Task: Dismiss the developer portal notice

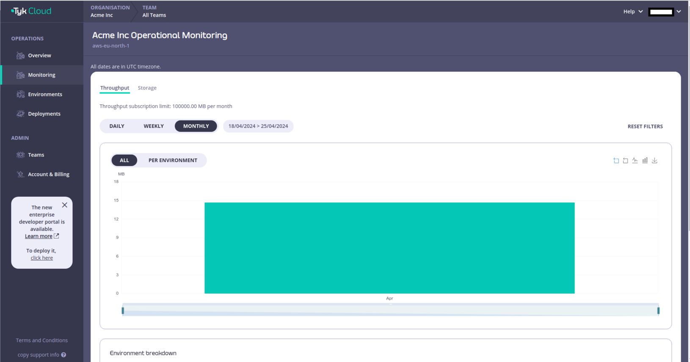Action: (x=64, y=205)
